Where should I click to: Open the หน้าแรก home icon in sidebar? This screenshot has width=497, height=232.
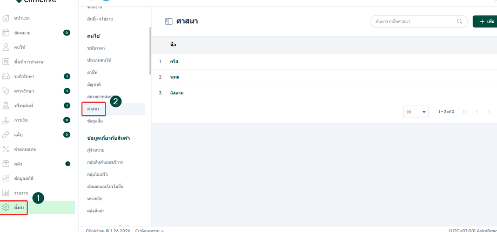(6, 18)
